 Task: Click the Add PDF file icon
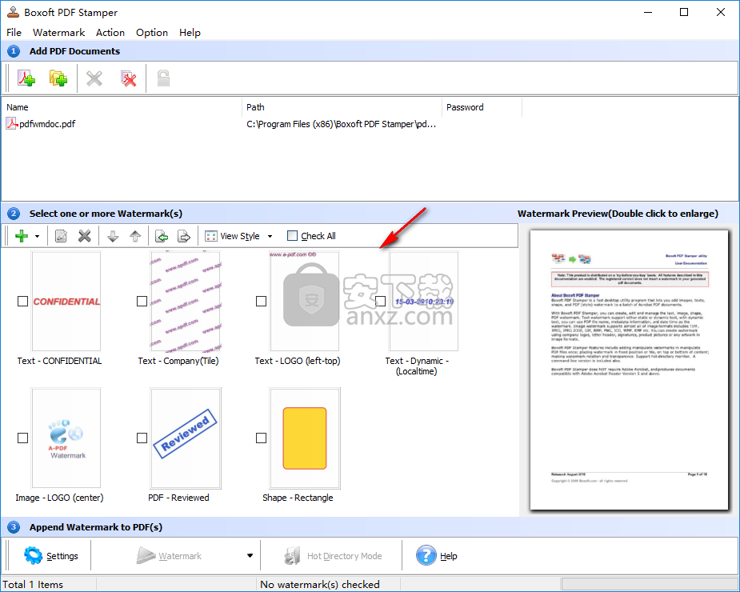coord(26,78)
